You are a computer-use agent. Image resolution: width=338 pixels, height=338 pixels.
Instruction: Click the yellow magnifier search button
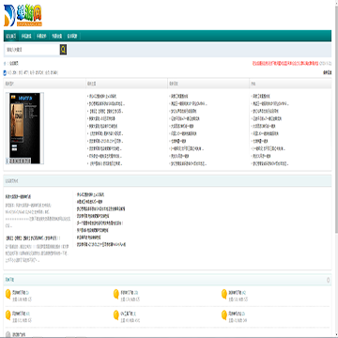pos(63,50)
